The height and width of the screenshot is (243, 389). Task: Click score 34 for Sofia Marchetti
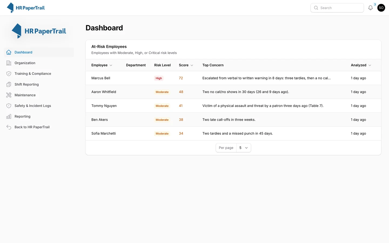click(x=181, y=133)
